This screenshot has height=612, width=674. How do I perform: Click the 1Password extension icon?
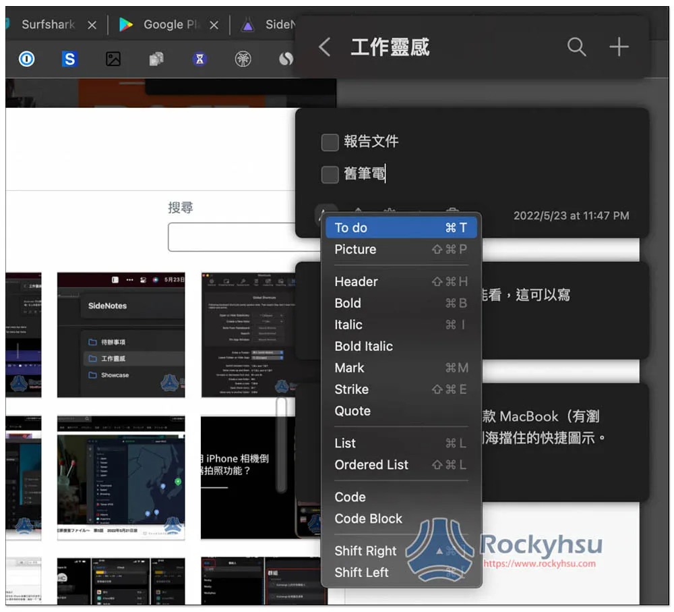(x=26, y=59)
